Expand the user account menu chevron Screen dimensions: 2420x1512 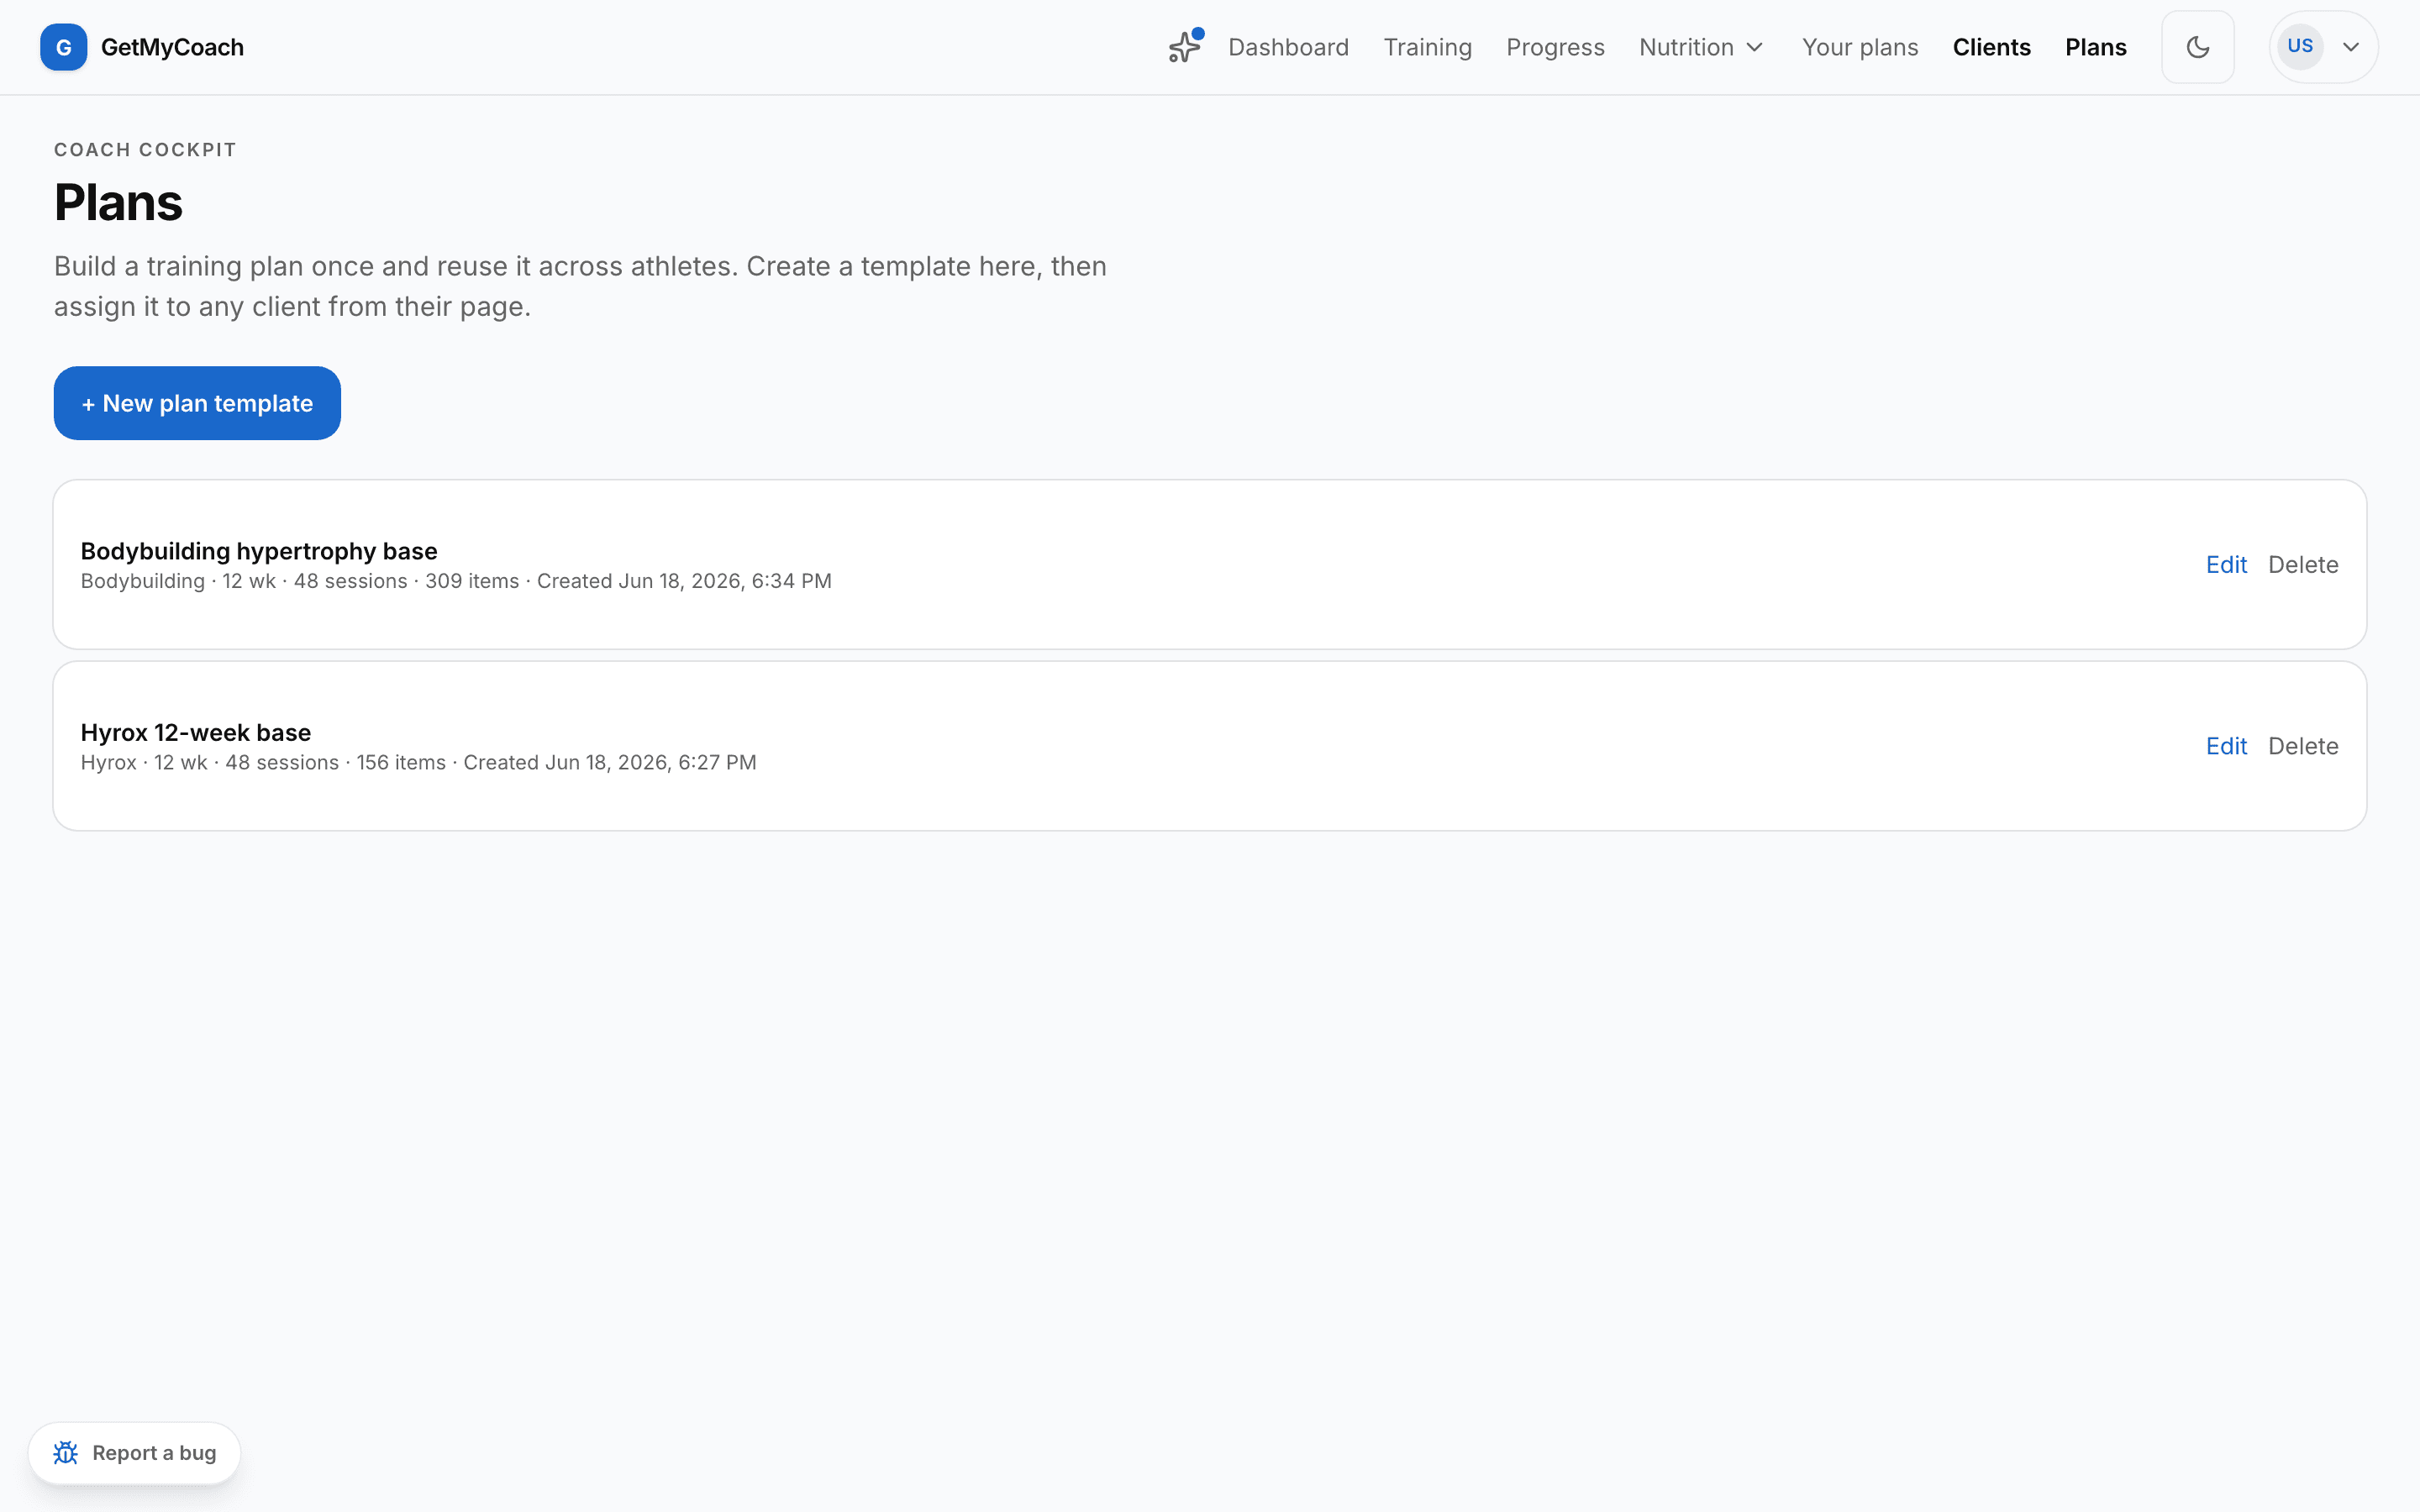2351,47
